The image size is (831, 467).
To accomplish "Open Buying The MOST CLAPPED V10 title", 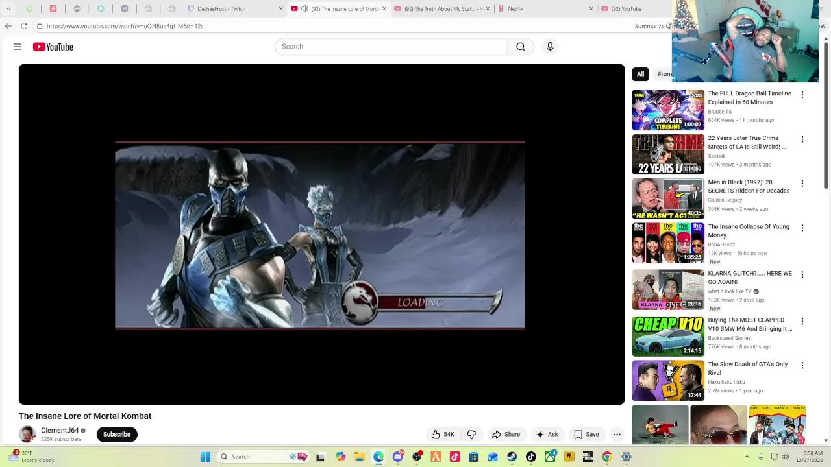I will coord(750,324).
